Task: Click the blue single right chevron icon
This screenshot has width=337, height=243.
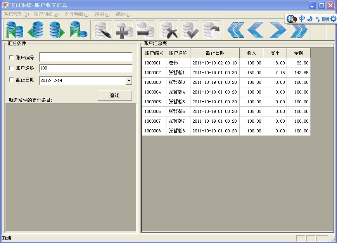Action: (277, 30)
